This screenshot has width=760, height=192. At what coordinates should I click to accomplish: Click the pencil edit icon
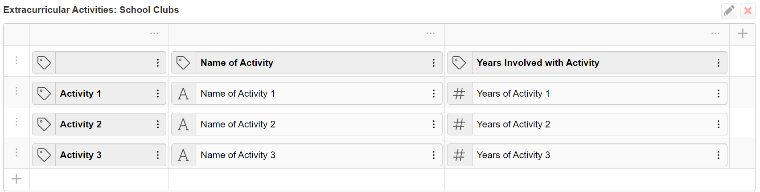(729, 11)
